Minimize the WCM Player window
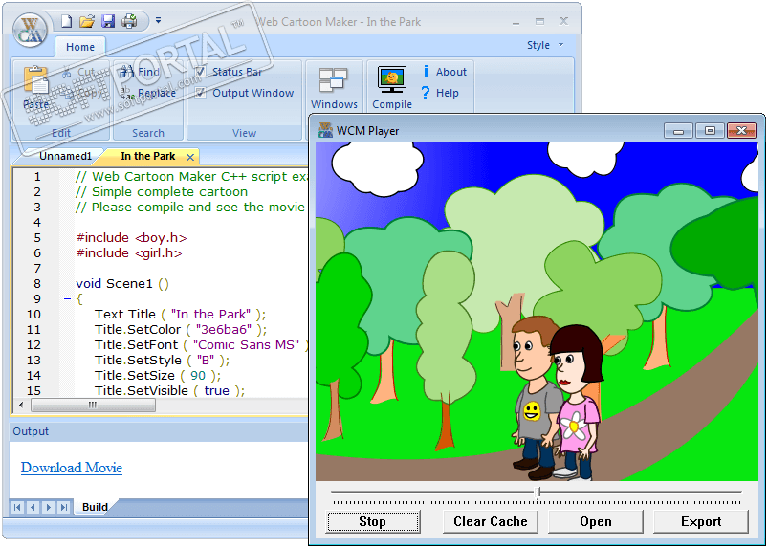 [x=678, y=131]
